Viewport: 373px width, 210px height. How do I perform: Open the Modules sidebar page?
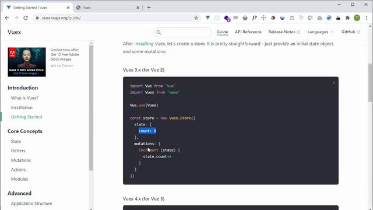(x=19, y=179)
